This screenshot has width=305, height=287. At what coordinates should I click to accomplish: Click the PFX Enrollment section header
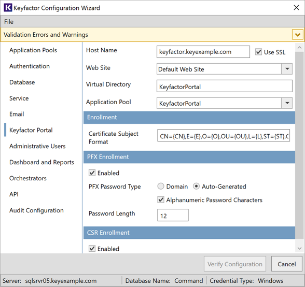(x=189, y=157)
